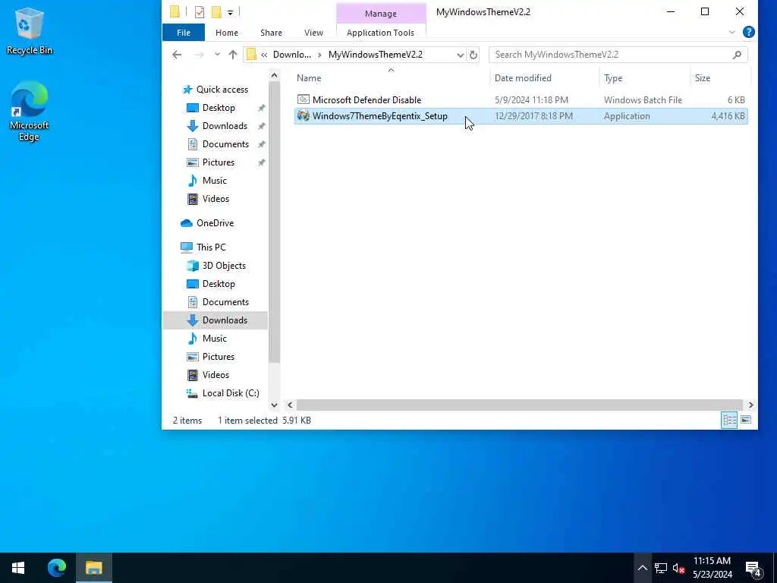This screenshot has height=583, width=777.
Task: Open the Recent locations dropdown
Action: tap(217, 55)
